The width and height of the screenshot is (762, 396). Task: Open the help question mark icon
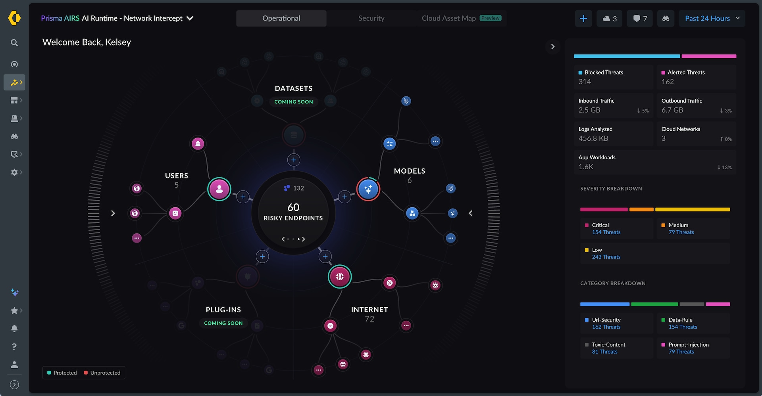coord(14,346)
